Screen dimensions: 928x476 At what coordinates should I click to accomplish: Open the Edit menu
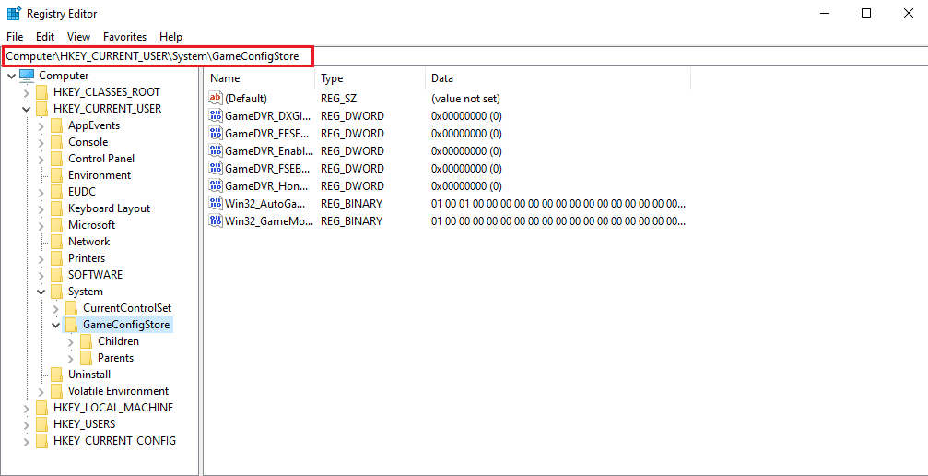[45, 37]
